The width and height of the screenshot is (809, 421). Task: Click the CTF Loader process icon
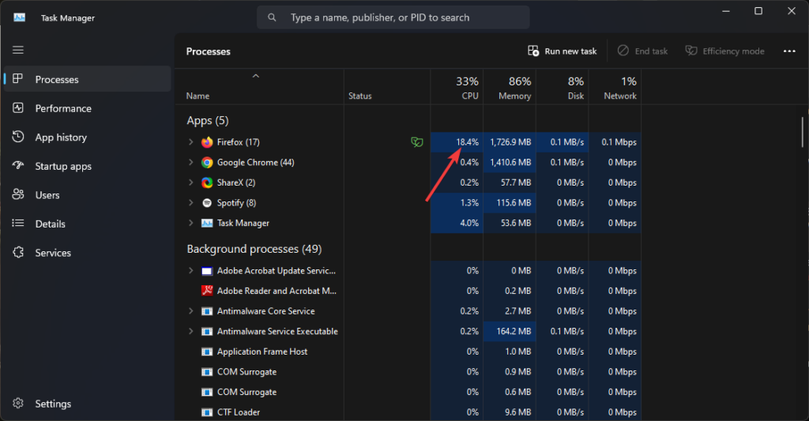207,412
